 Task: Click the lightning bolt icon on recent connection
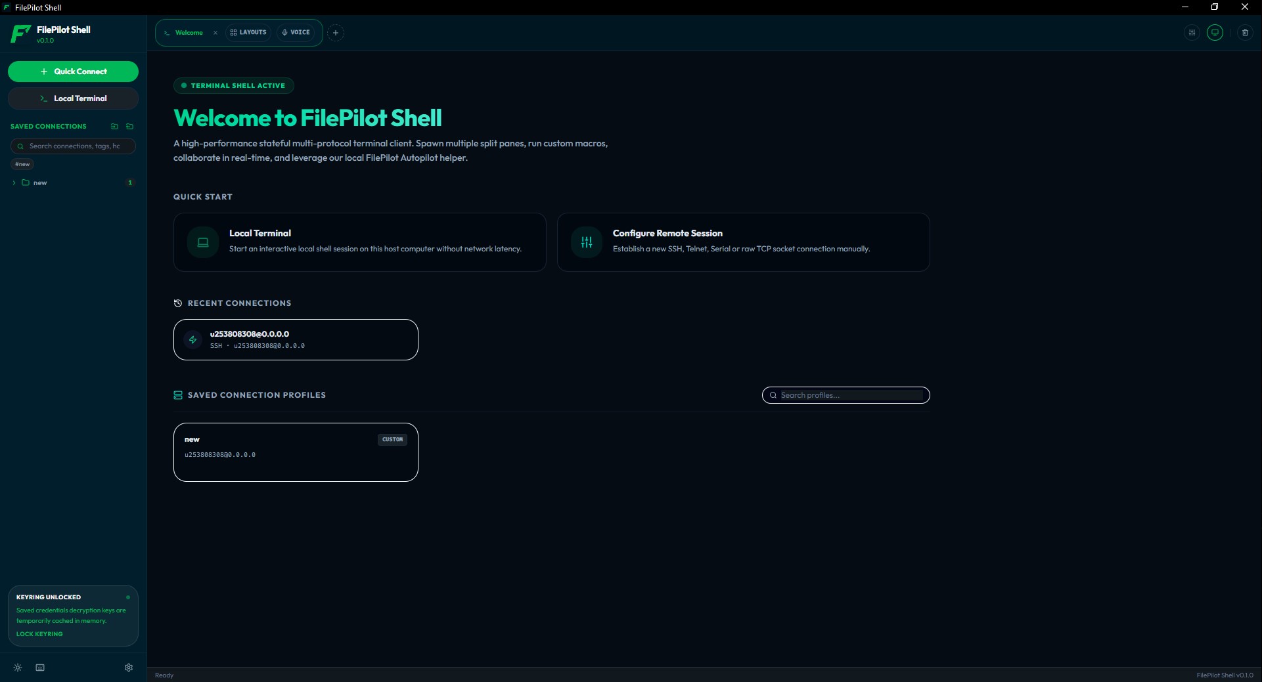tap(192, 339)
